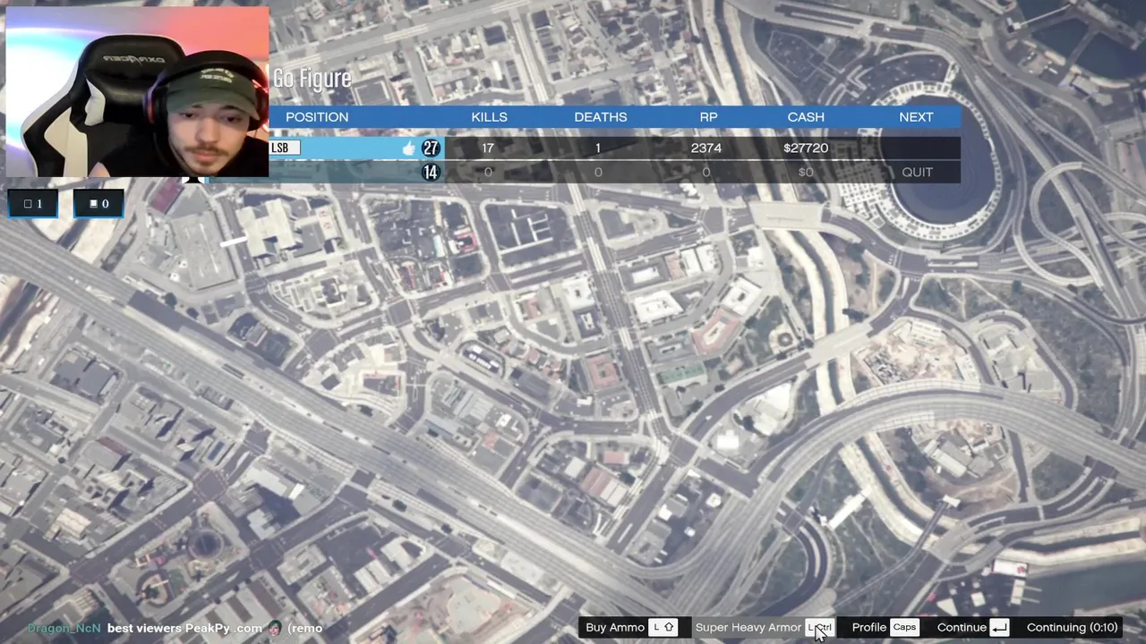The width and height of the screenshot is (1146, 644).
Task: Click the DEATHS column header
Action: click(x=600, y=117)
